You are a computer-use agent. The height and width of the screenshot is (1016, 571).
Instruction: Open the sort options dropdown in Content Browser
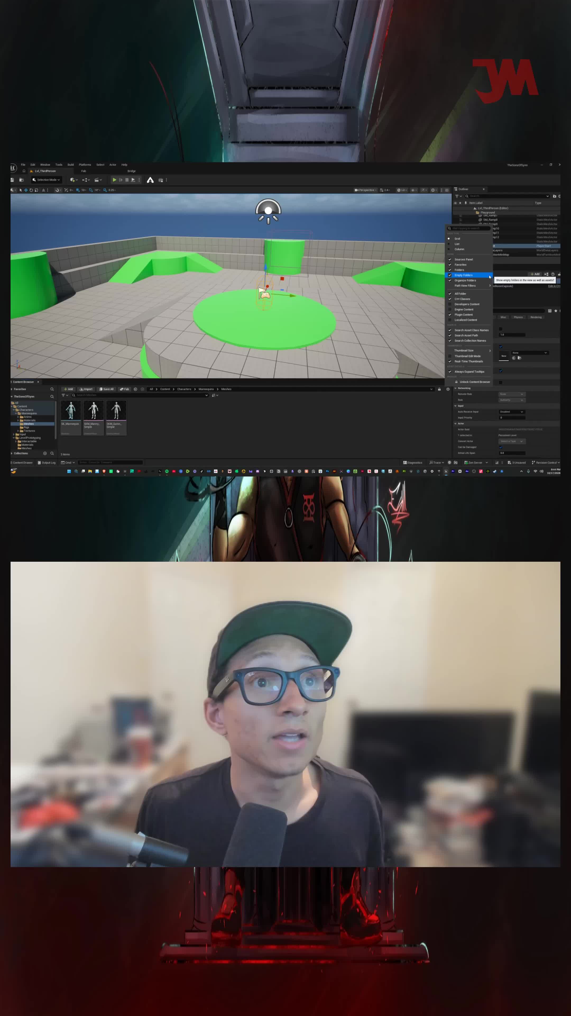pos(215,395)
